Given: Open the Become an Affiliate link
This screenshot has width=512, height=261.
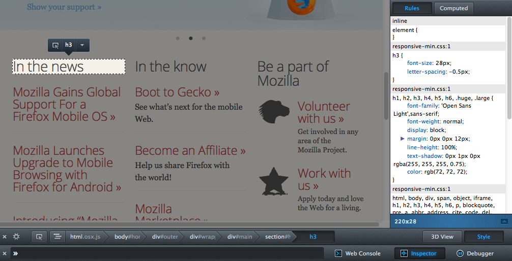Looking at the screenshot, I should (x=190, y=150).
